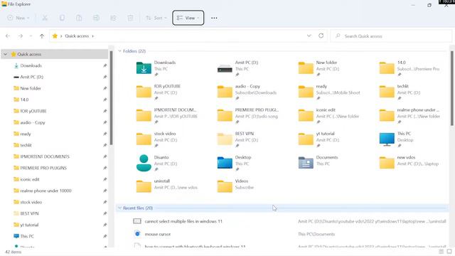Open the View dropdown
This screenshot has height=256, width=455.
[x=188, y=18]
